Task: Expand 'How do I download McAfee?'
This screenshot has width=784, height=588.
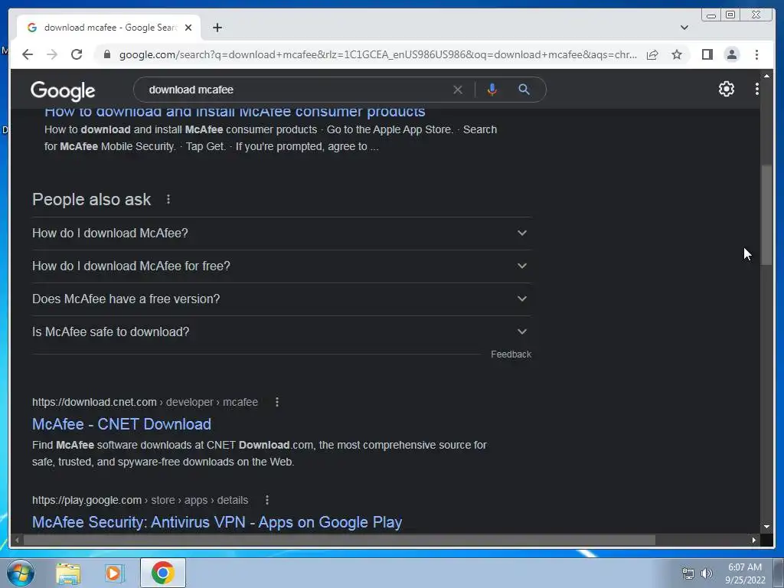Action: point(282,233)
